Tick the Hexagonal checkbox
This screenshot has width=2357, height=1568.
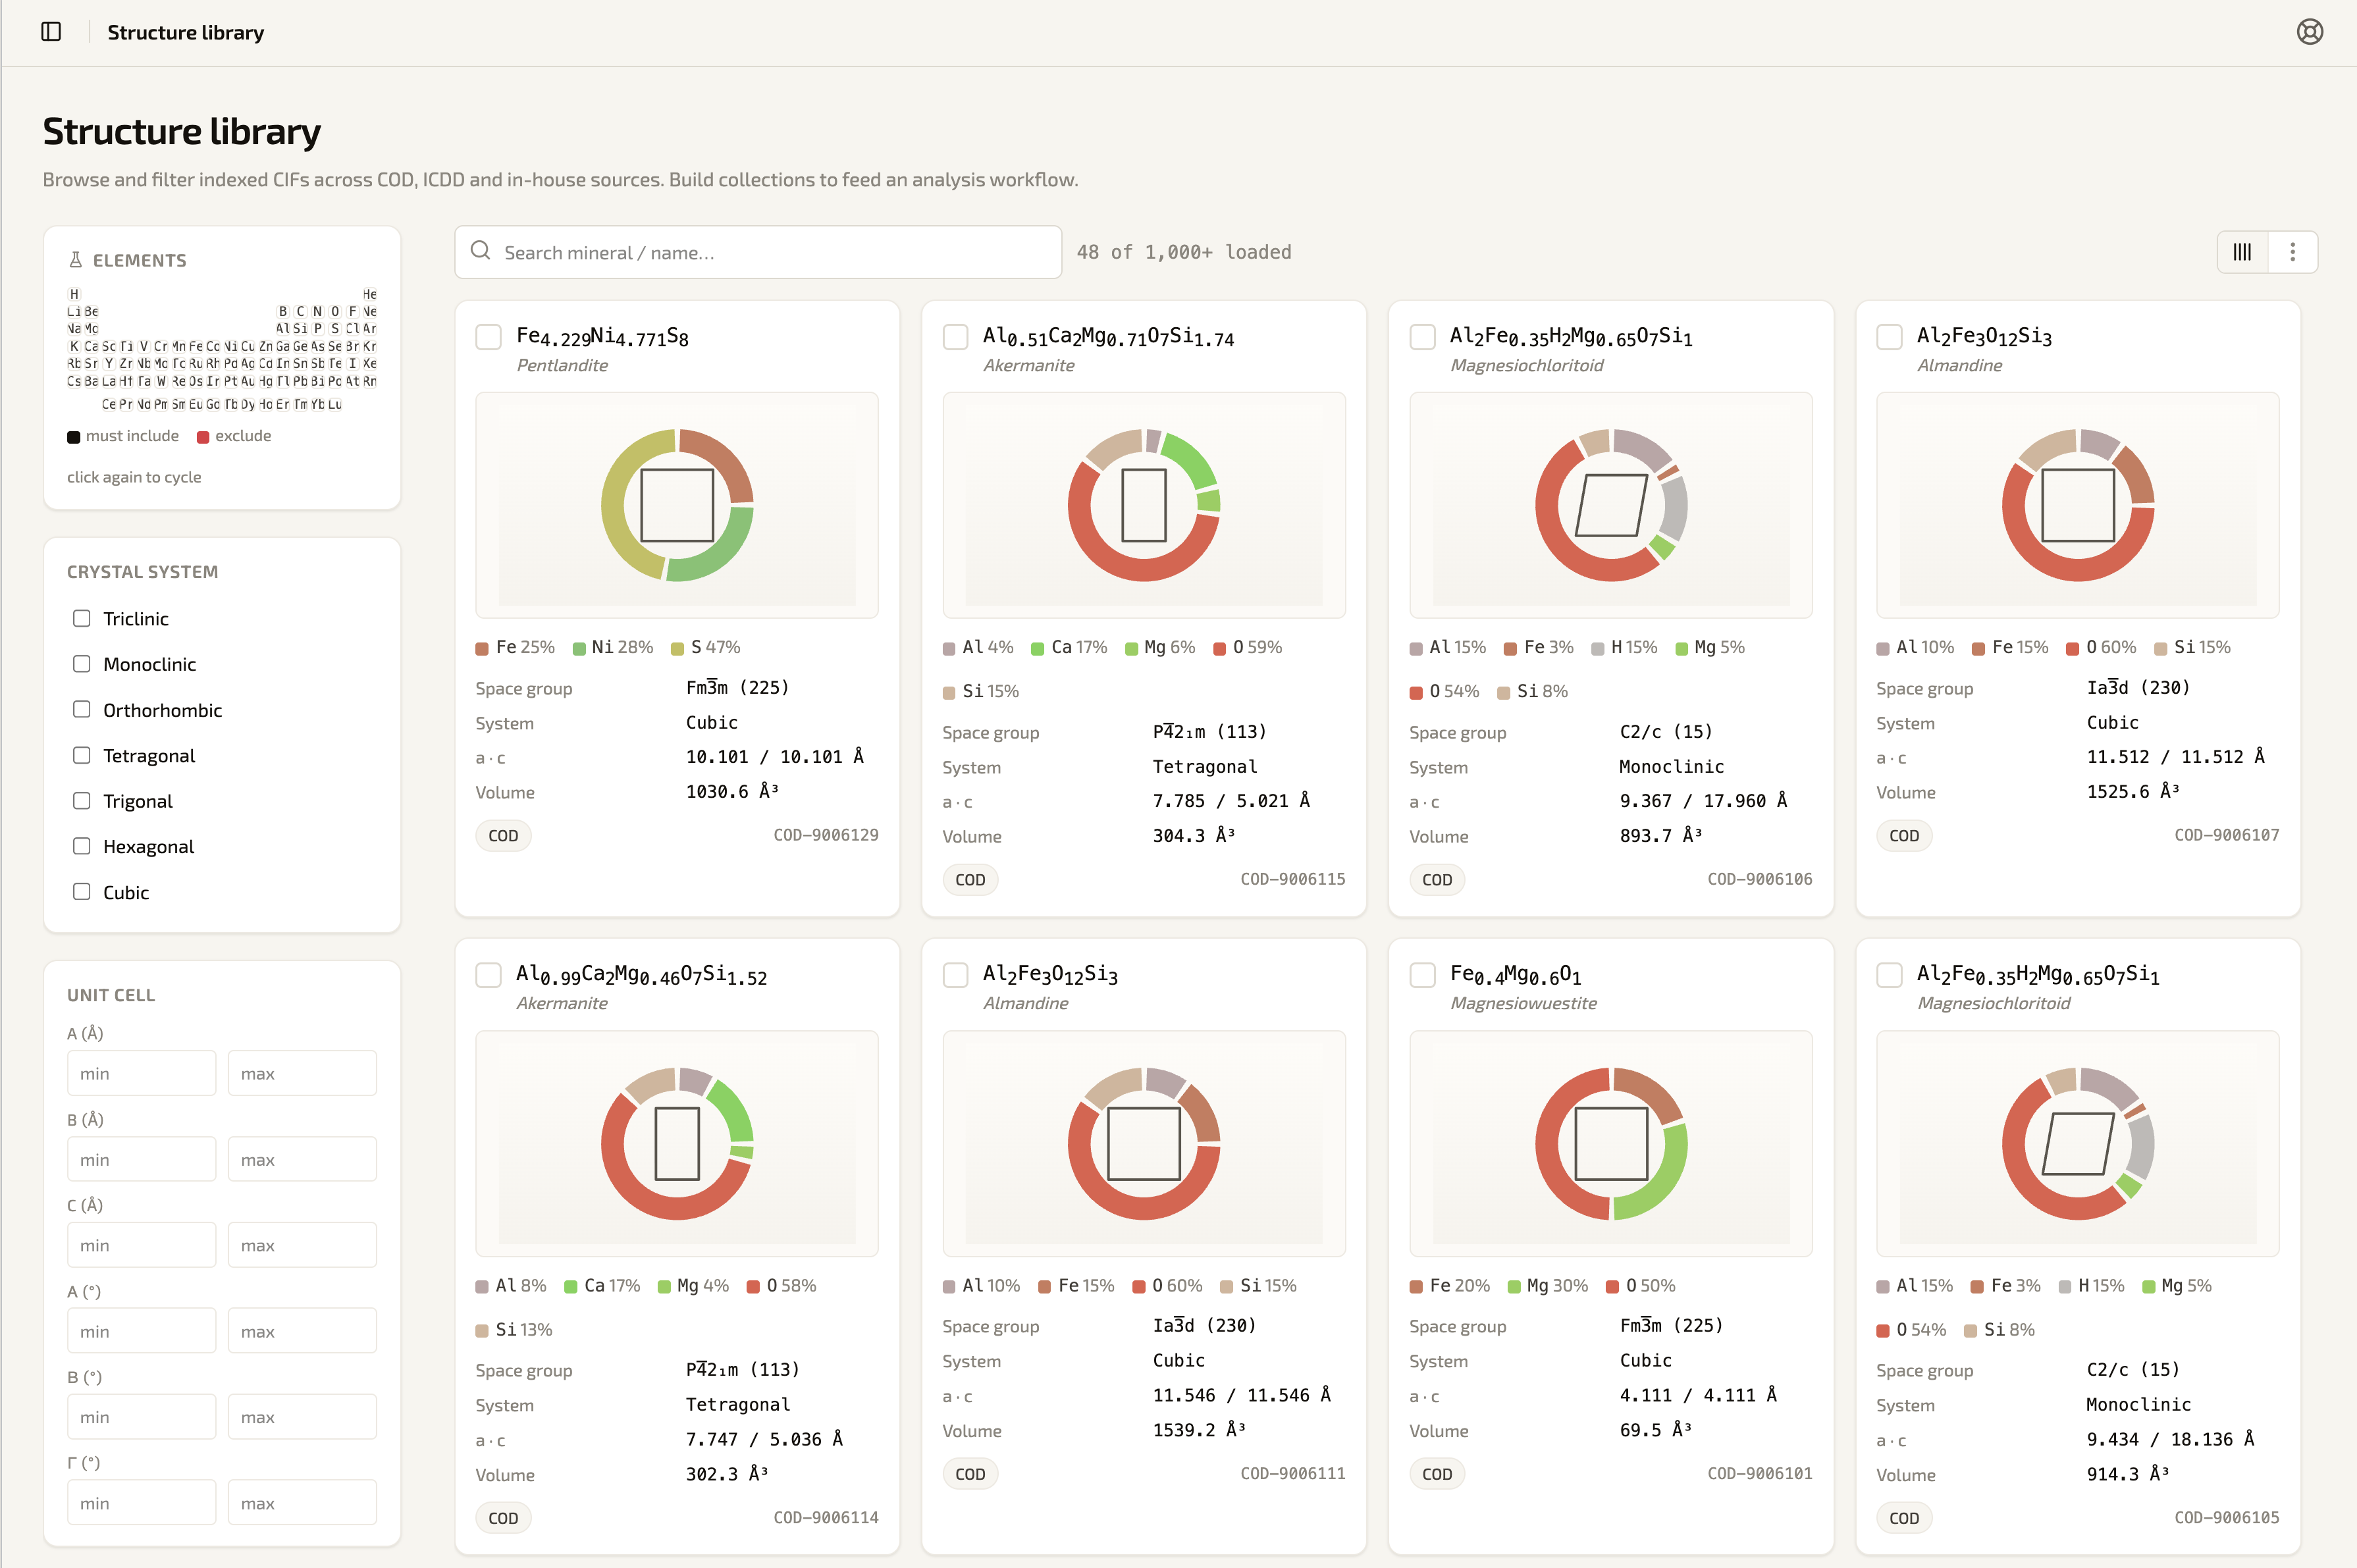point(82,846)
